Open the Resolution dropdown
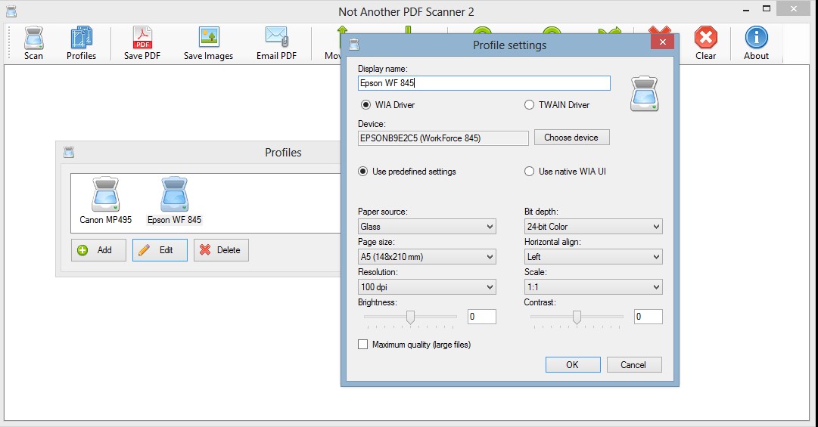This screenshot has height=427, width=818. click(x=427, y=287)
